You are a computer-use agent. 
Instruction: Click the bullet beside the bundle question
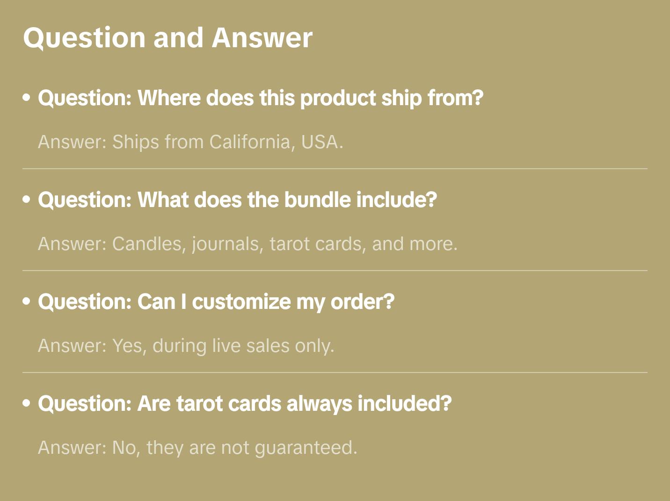click(x=27, y=200)
